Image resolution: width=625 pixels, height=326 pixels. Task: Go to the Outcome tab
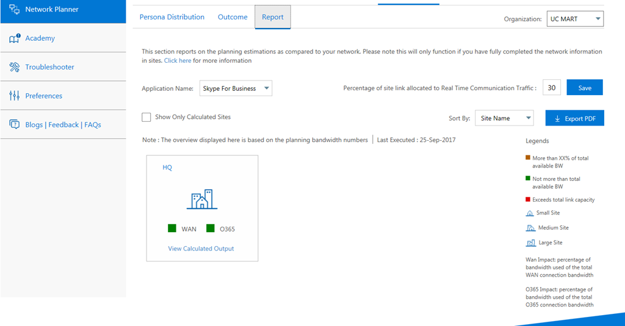point(233,17)
